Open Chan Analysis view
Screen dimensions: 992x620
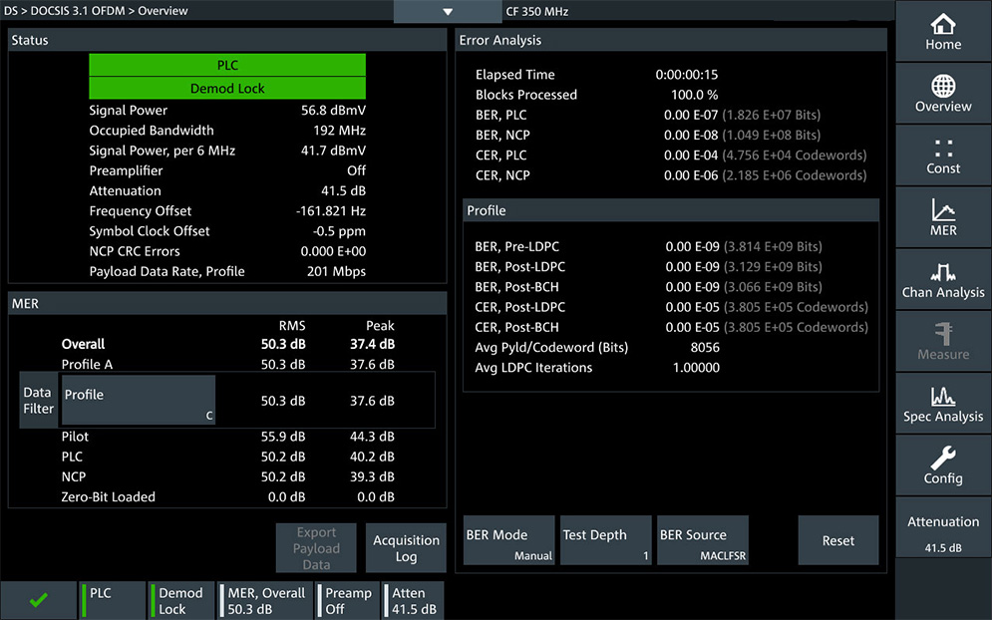tap(942, 280)
